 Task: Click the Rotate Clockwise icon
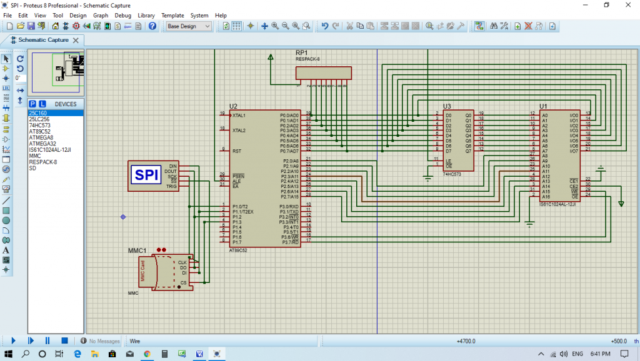pos(20,58)
